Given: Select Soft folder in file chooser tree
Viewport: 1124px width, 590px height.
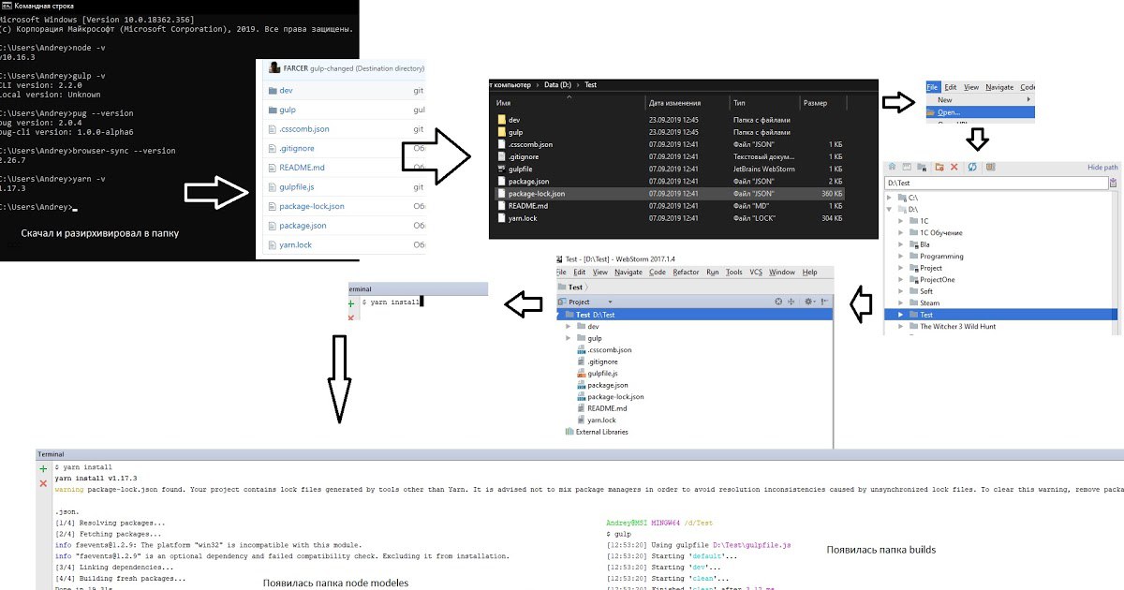Looking at the screenshot, I should 926,291.
